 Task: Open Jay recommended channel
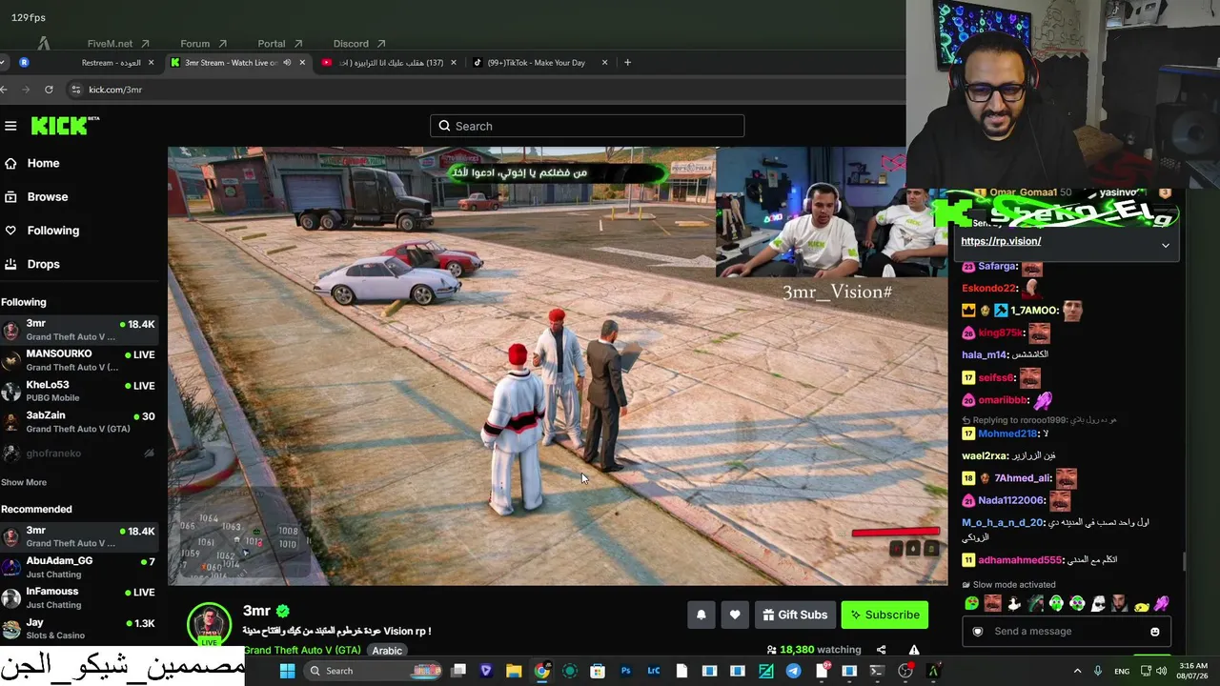[81, 629]
